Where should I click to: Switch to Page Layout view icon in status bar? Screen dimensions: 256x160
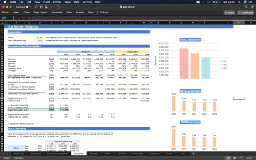(235, 158)
